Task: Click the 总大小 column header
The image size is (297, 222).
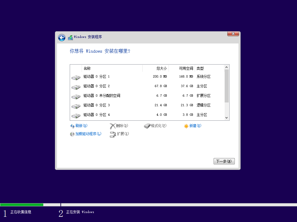Action: [x=161, y=68]
